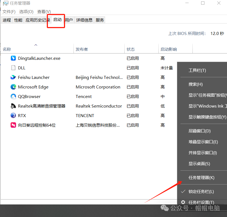Click 已启用 status for 向日葵远程控制64位
This screenshot has height=217, width=227.
click(133, 125)
